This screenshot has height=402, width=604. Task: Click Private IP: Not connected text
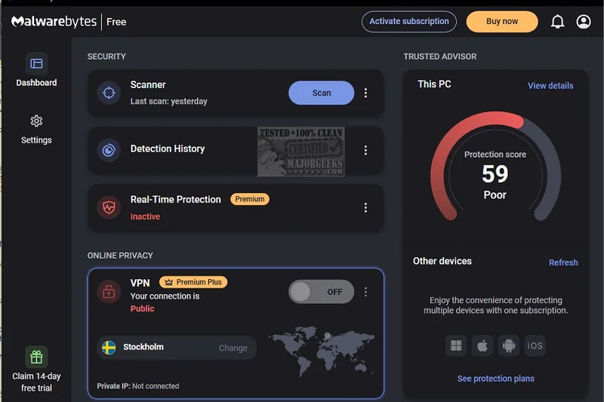(138, 386)
